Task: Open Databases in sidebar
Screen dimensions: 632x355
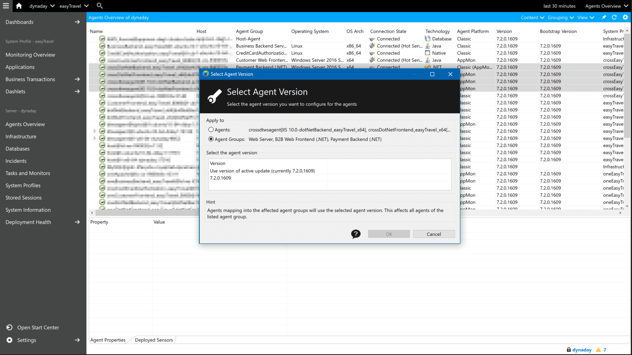Action: click(x=18, y=149)
